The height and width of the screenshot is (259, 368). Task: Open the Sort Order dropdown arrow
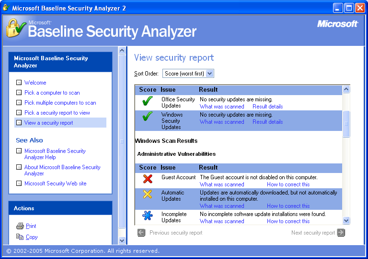click(x=209, y=74)
